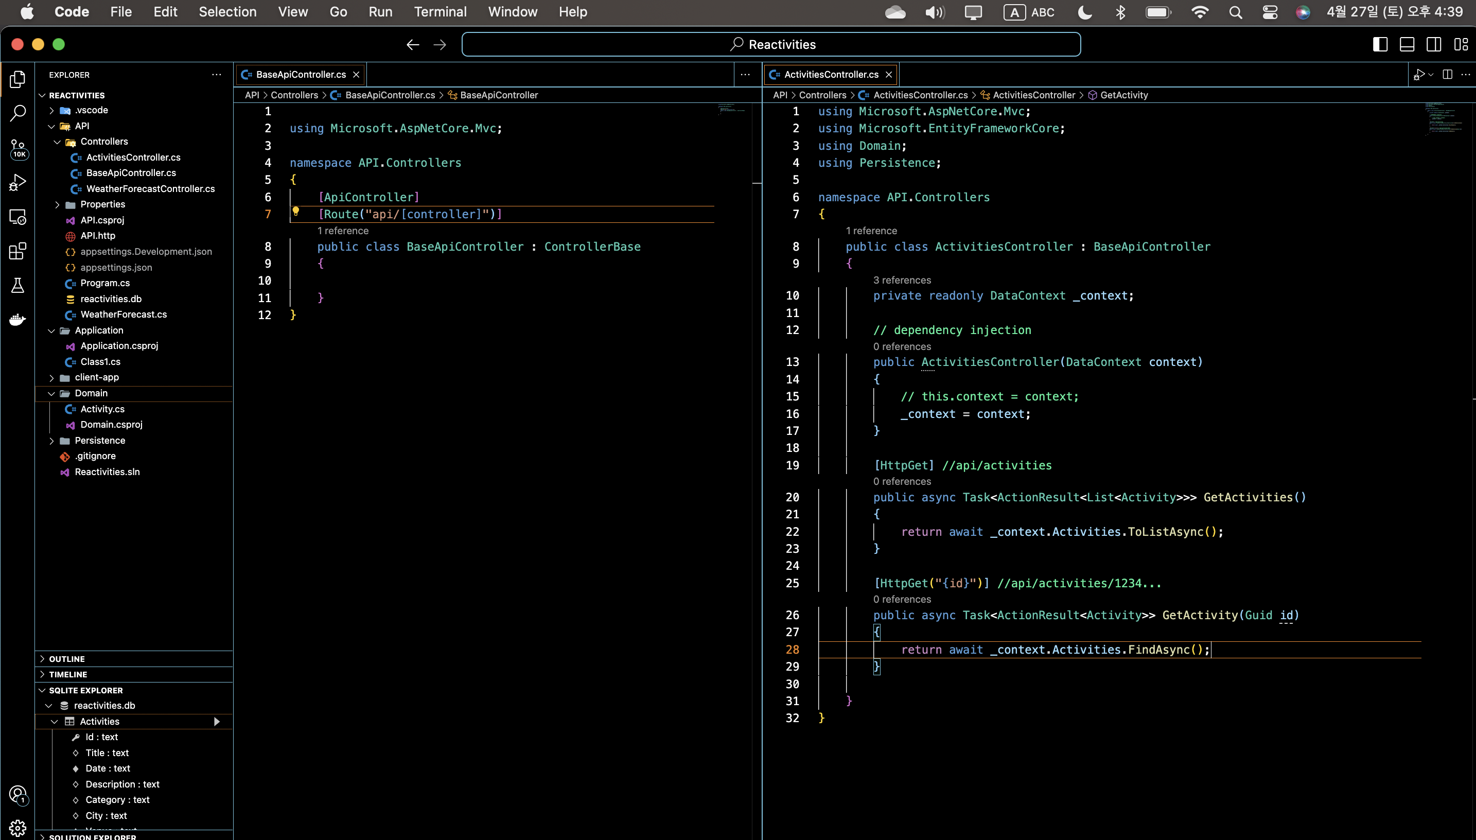Open the Testing flask view

(18, 285)
